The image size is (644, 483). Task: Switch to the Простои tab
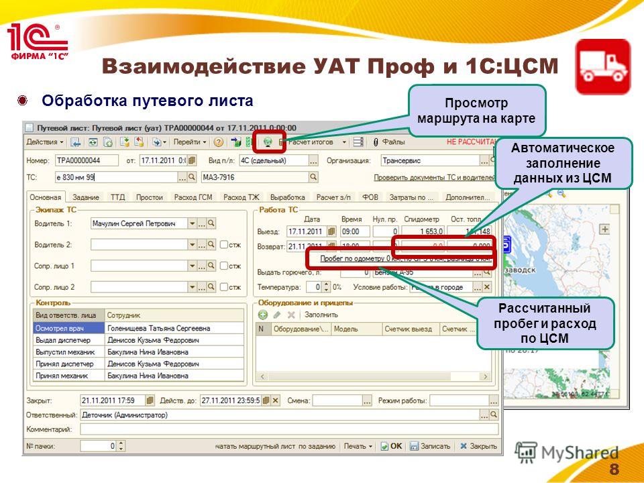click(x=150, y=197)
